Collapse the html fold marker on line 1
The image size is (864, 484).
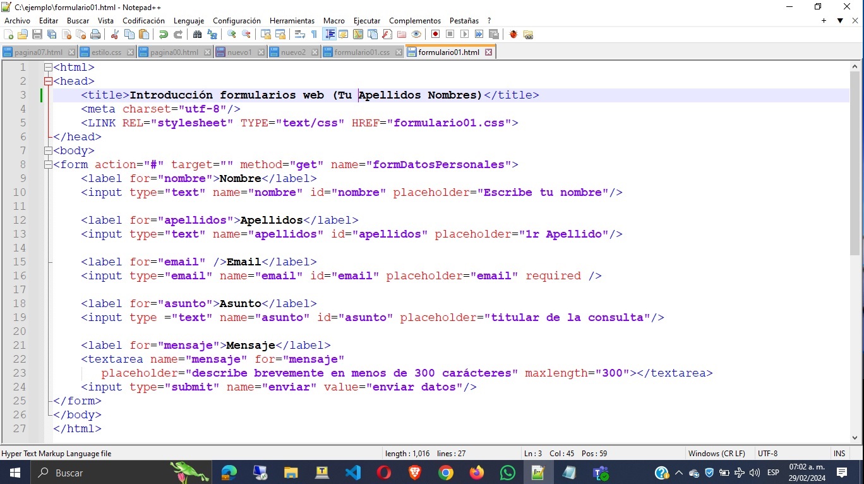(x=48, y=68)
